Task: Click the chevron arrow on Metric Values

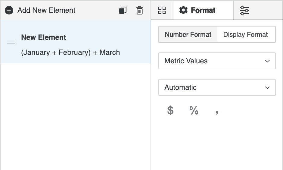Action: 267,61
